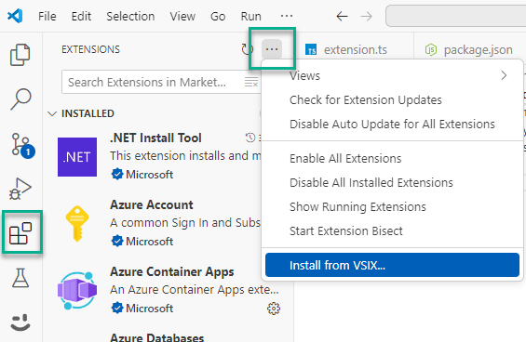Image resolution: width=526 pixels, height=342 pixels.
Task: Open the Explorer view in activity bar
Action: coord(20,55)
